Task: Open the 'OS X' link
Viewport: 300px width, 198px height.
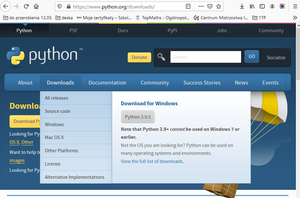Action: point(14,142)
